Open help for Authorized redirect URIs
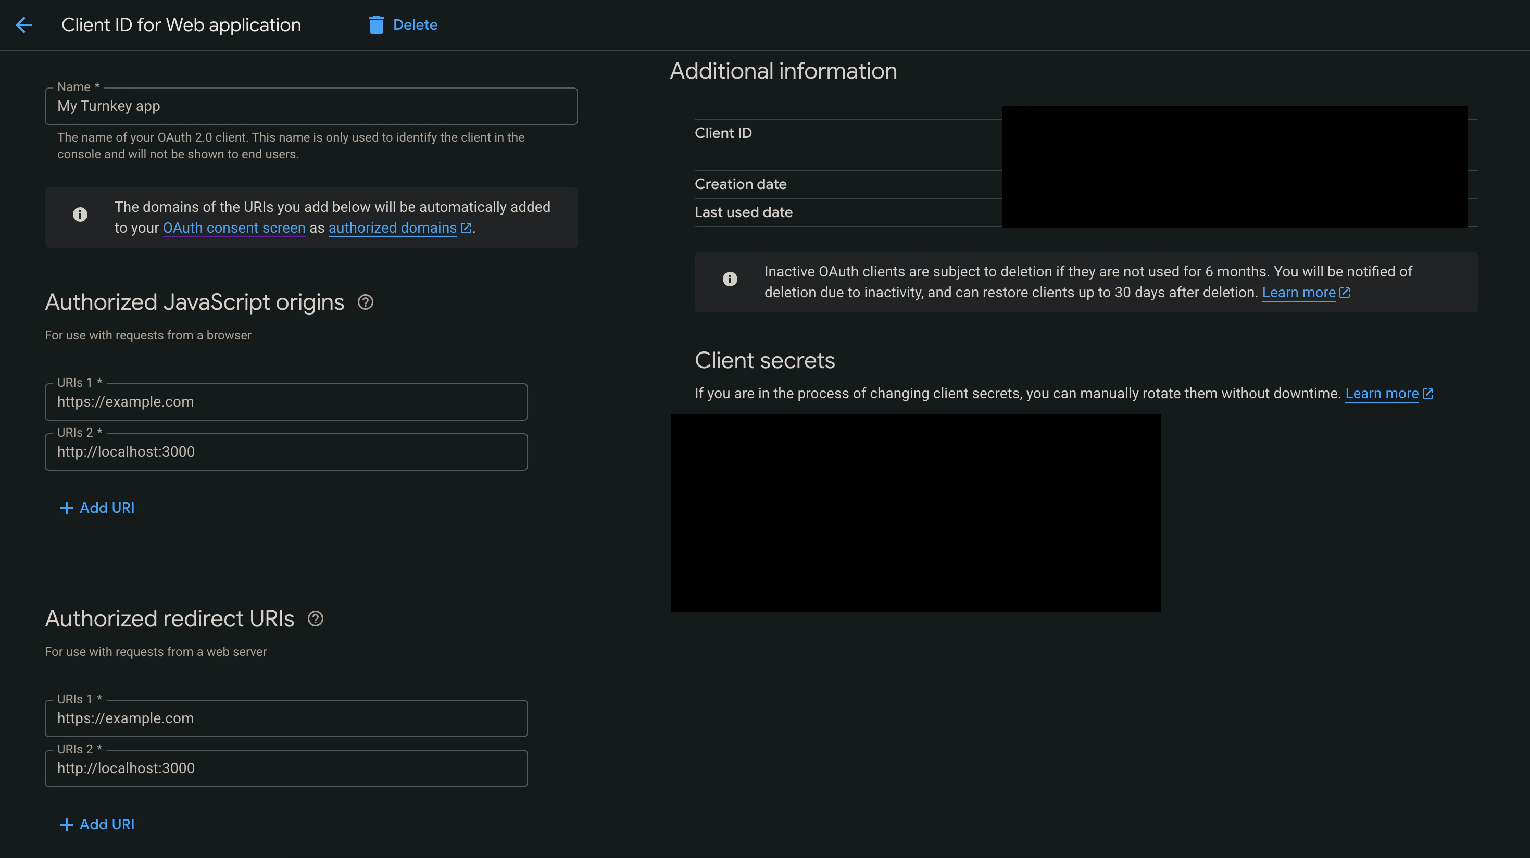 [316, 619]
